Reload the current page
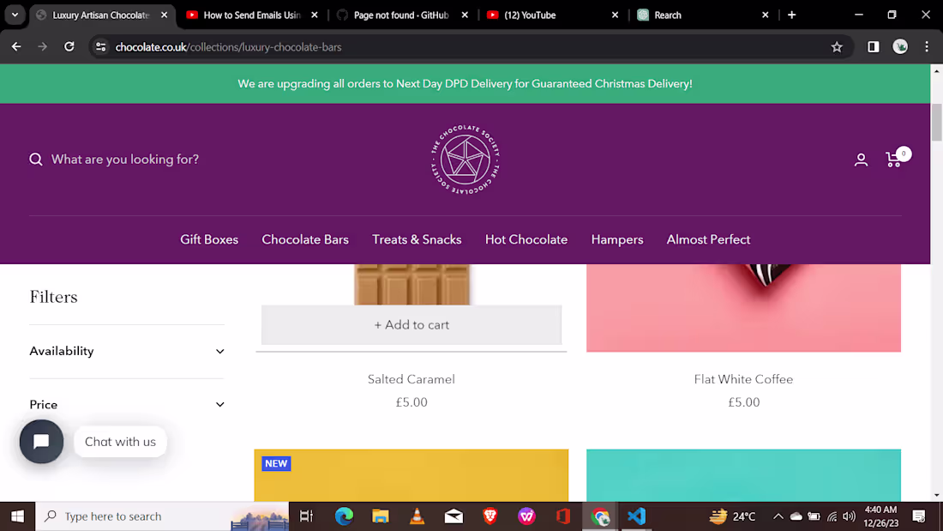 [x=69, y=47]
